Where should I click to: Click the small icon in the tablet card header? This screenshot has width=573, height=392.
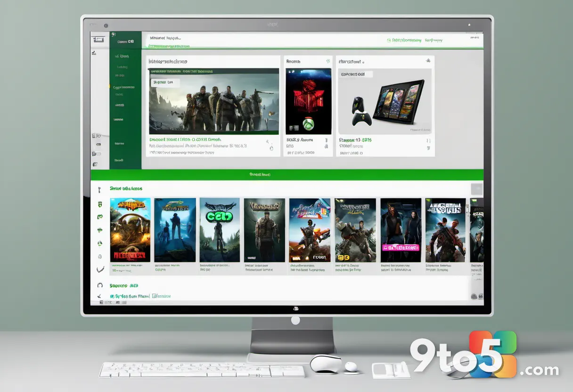tap(428, 61)
